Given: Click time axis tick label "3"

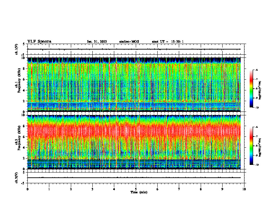Looking at the screenshot, I should [x=92, y=189].
